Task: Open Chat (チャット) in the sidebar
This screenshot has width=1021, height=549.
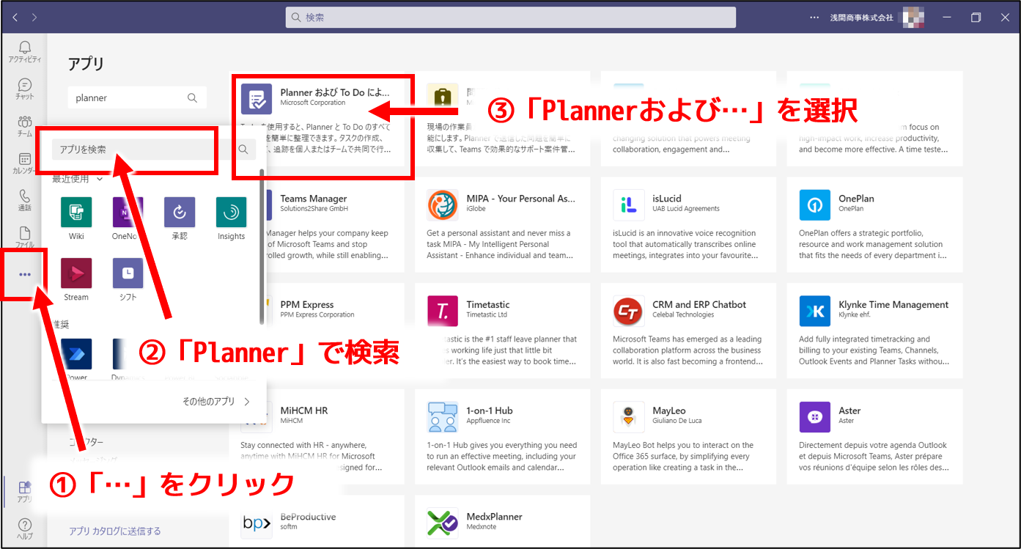Action: click(24, 89)
